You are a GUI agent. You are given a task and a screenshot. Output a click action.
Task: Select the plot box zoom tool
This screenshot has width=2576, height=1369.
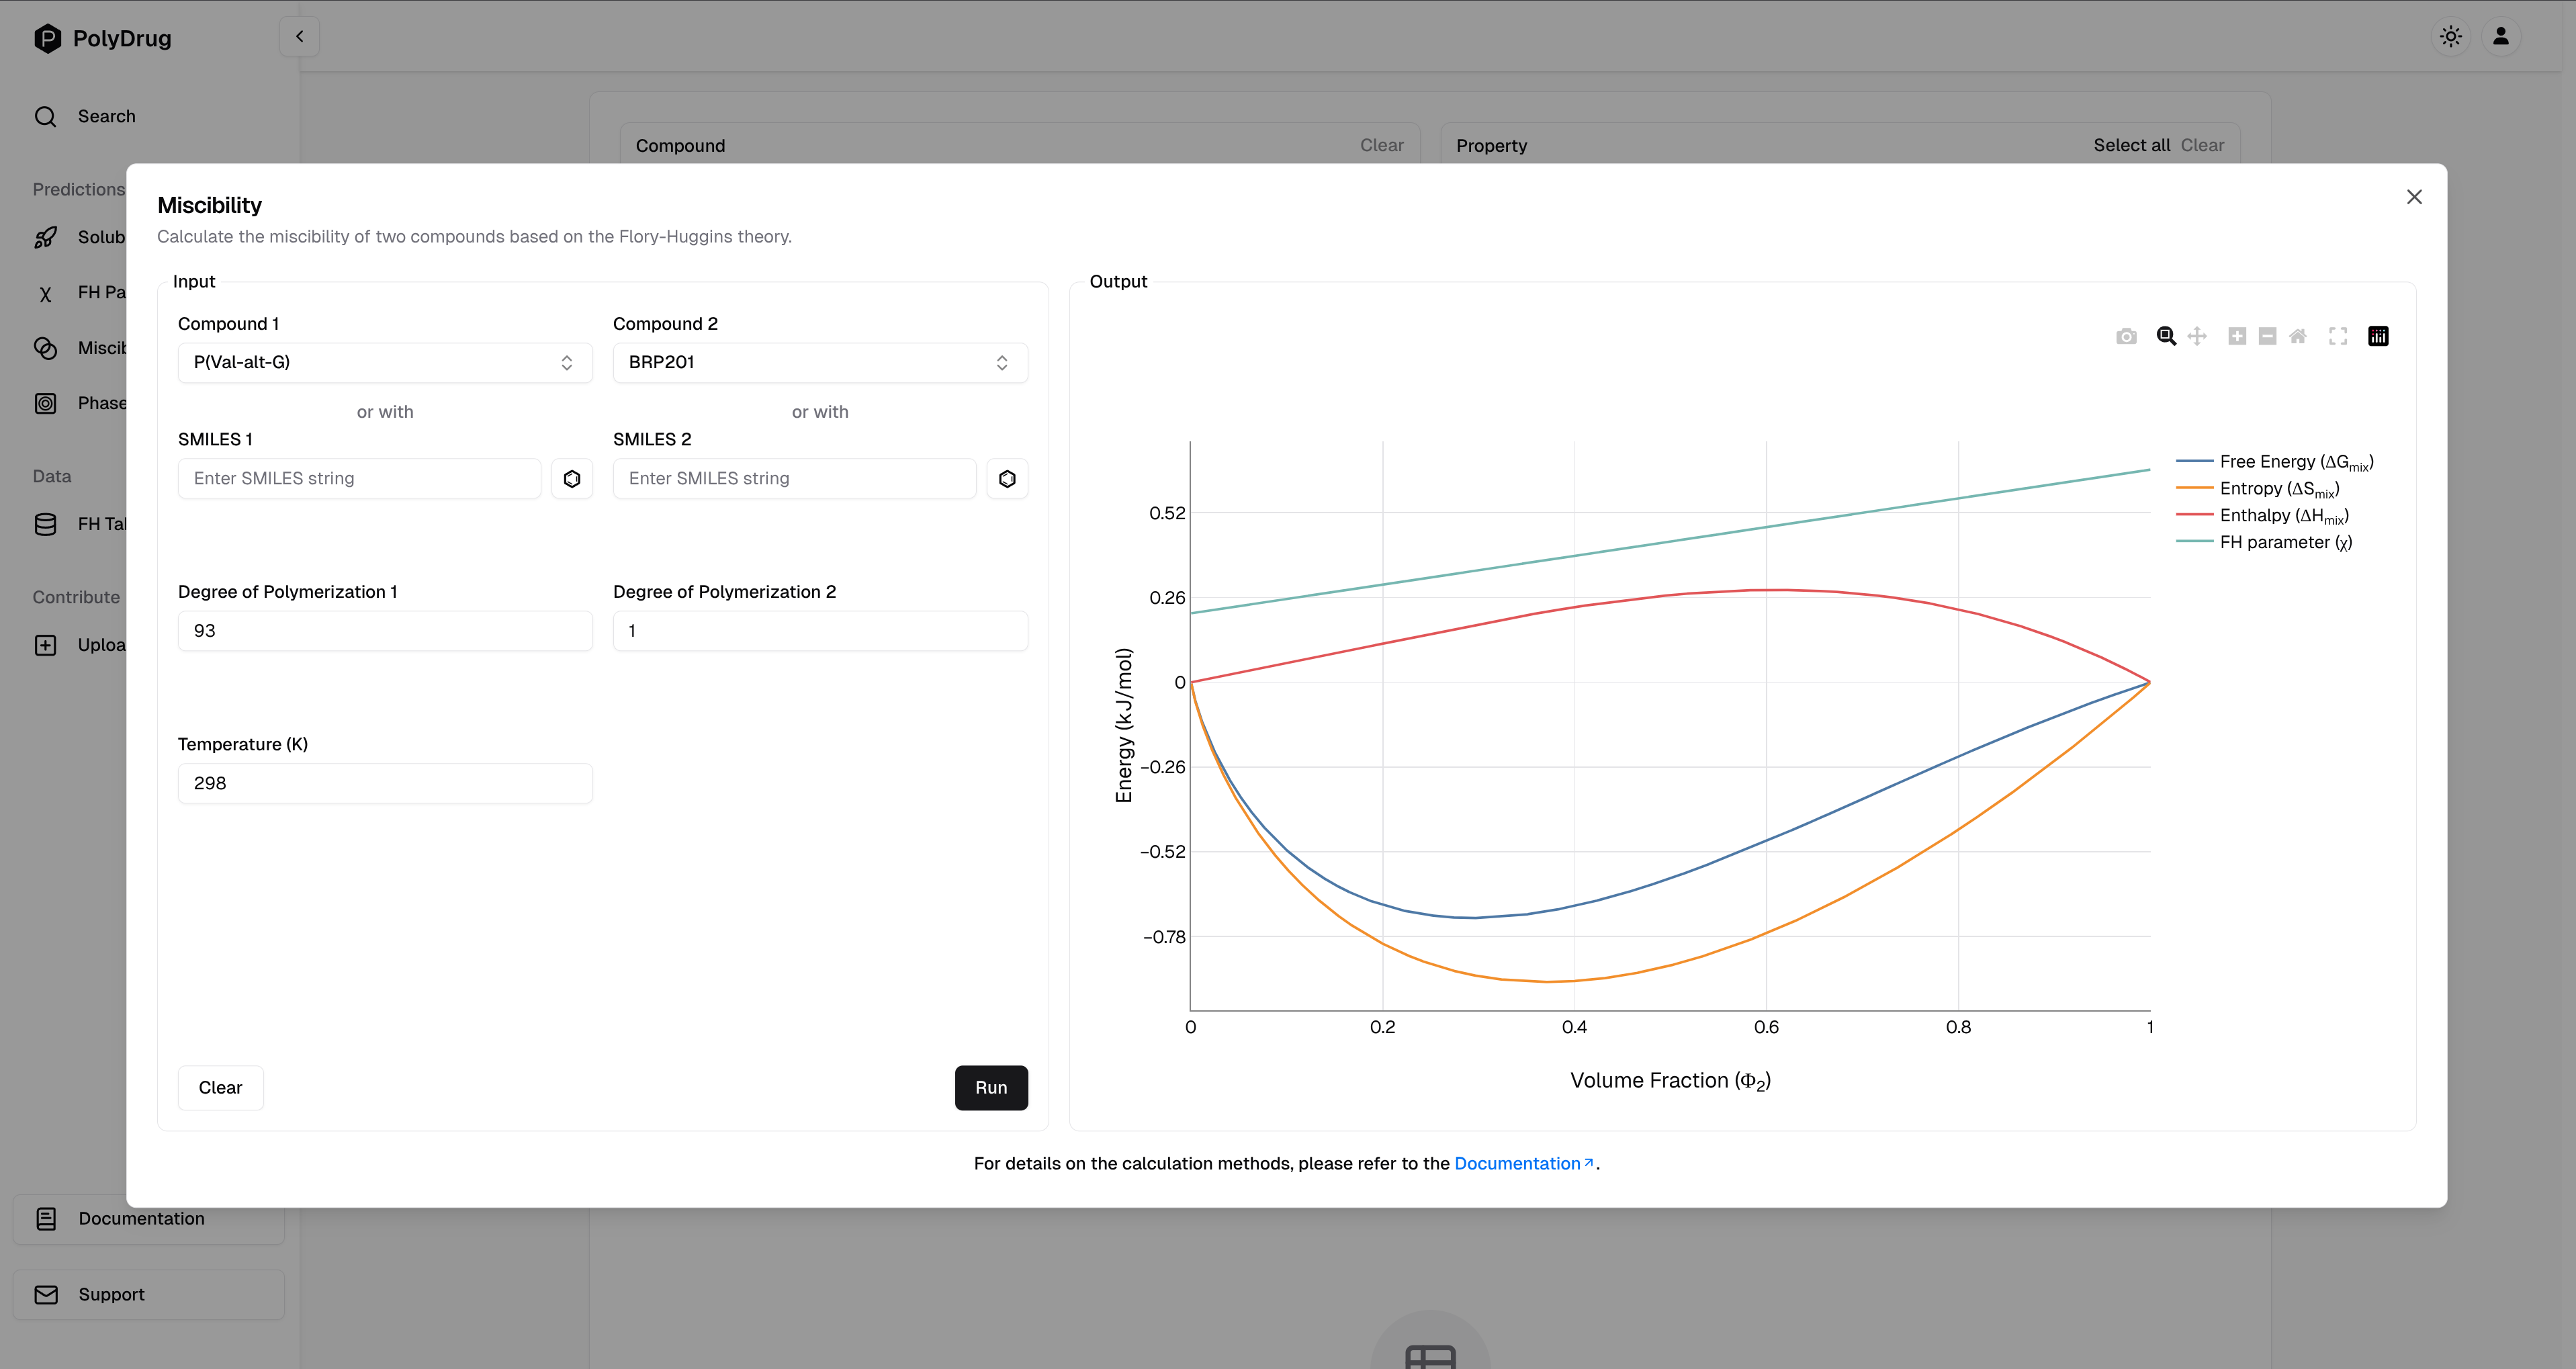coord(2166,336)
